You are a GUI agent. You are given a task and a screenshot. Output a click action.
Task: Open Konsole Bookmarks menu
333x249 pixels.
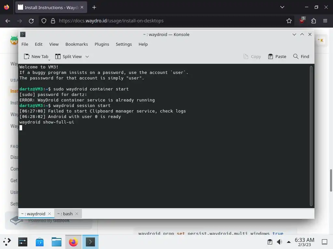(77, 44)
